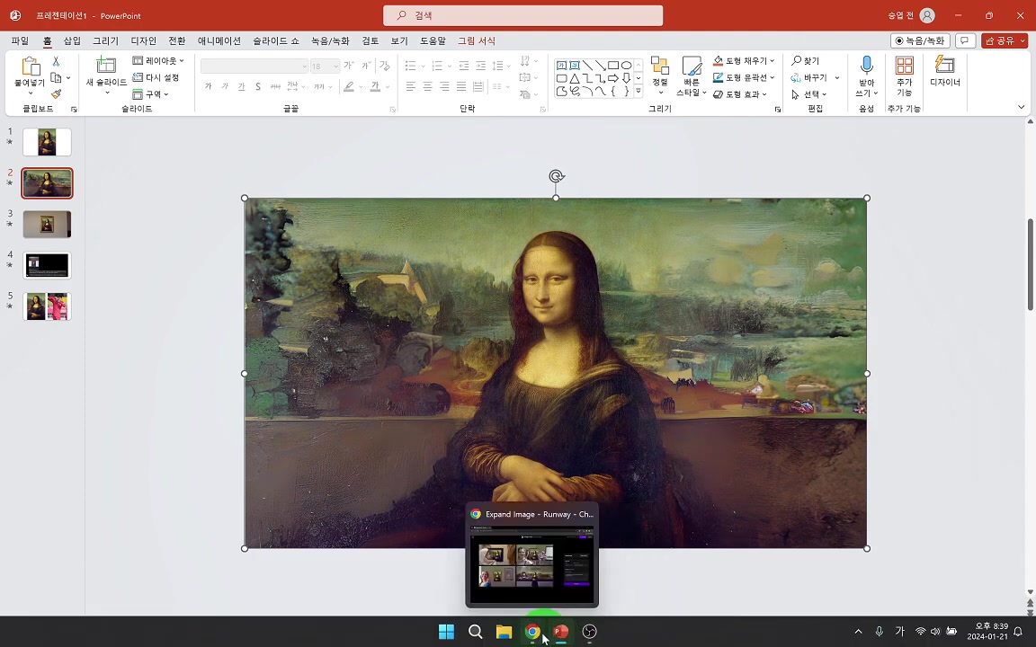
Task: Justify text in paragraph group
Action: pos(461,86)
